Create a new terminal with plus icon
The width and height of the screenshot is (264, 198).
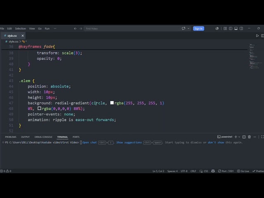click(236, 137)
